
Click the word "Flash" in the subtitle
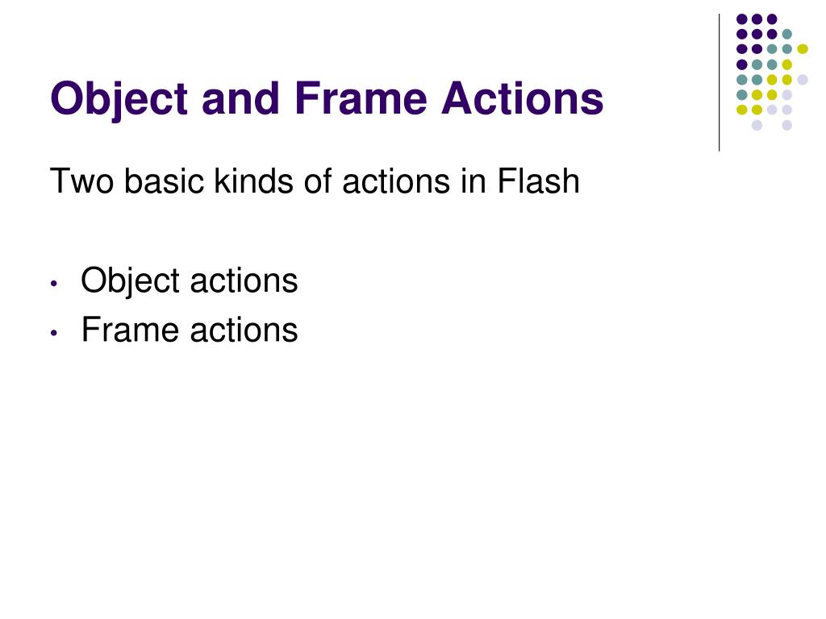pos(538,181)
